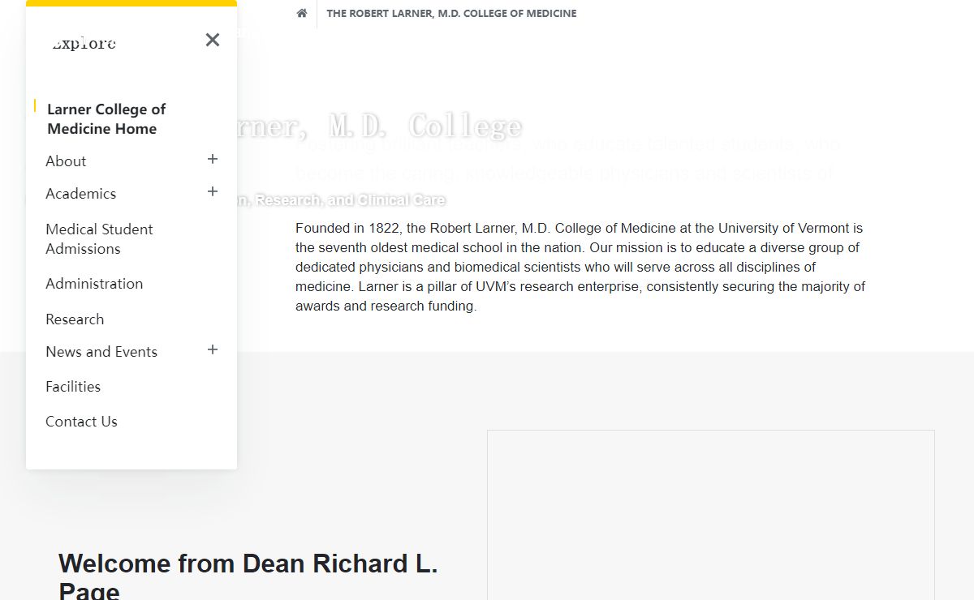Go to home via breadcrumb house icon
The width and height of the screenshot is (974, 600).
click(302, 13)
